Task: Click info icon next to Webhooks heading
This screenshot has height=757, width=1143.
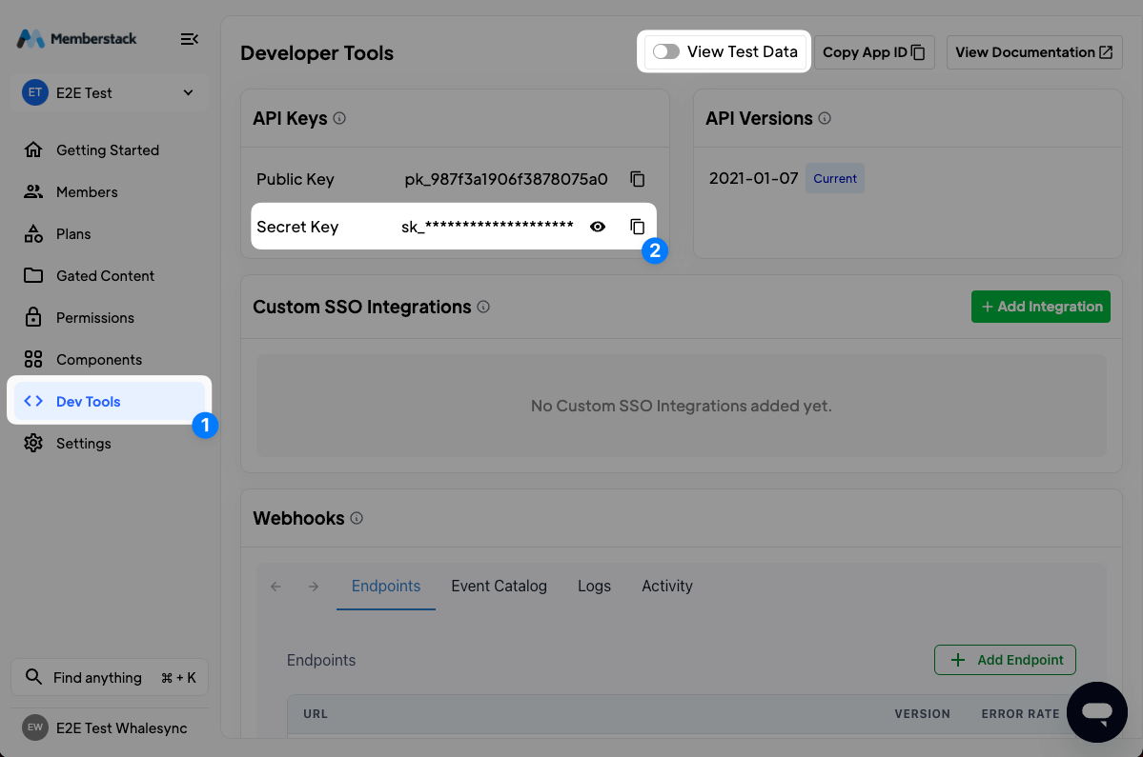Action: coord(357,519)
